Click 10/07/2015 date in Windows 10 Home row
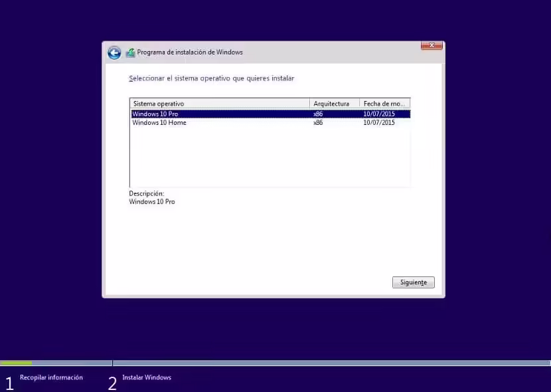The width and height of the screenshot is (551, 392). [x=379, y=123]
